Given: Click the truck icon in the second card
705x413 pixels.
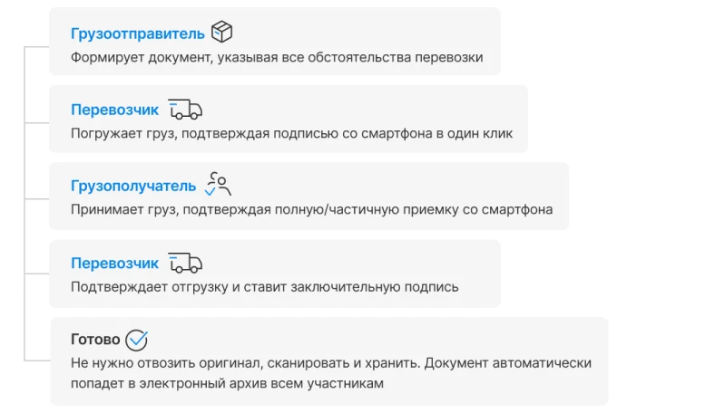Looking at the screenshot, I should point(185,109).
